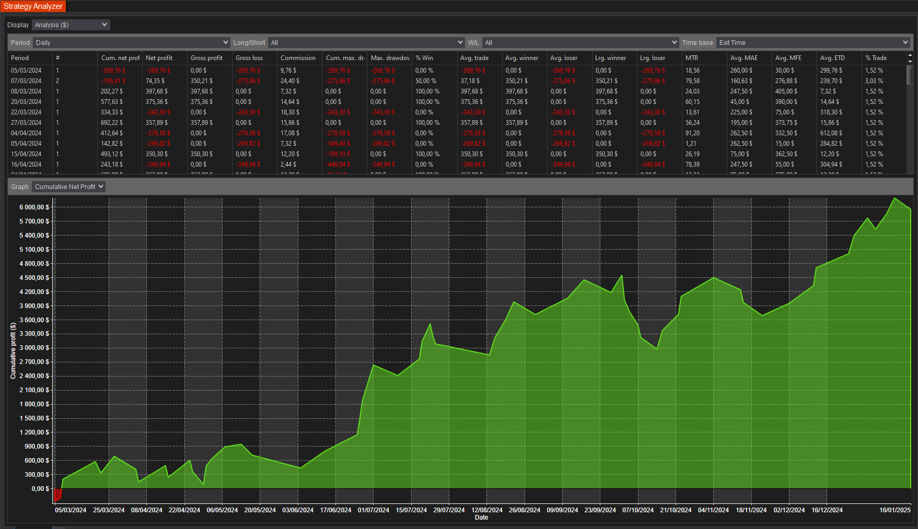Select the 04/04/2024 period row
The height and width of the screenshot is (529, 918).
point(457,133)
